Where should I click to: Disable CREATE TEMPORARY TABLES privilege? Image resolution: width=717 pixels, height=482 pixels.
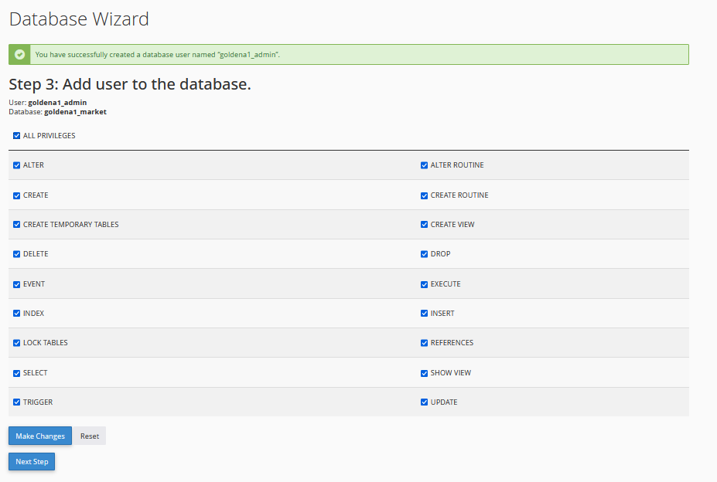[x=16, y=225]
